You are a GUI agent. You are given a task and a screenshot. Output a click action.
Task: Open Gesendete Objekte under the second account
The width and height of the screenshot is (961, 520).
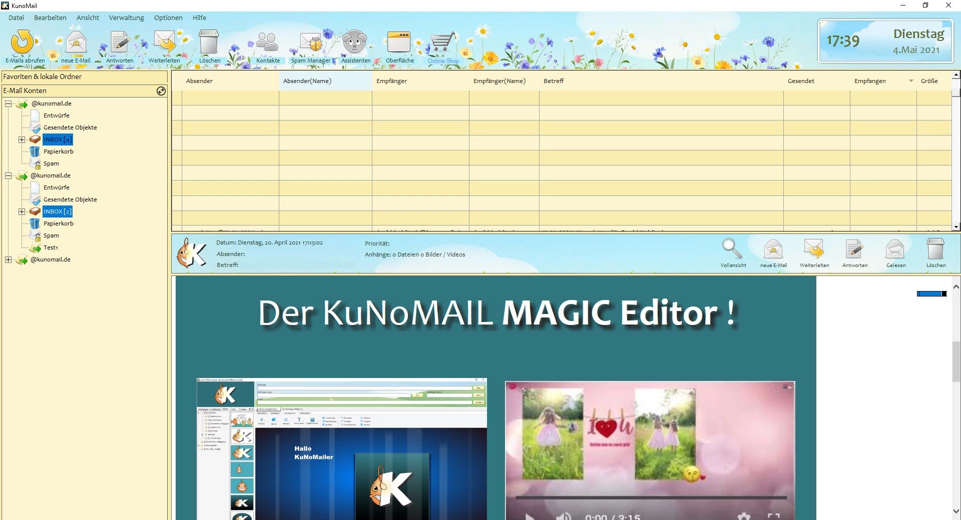click(70, 199)
